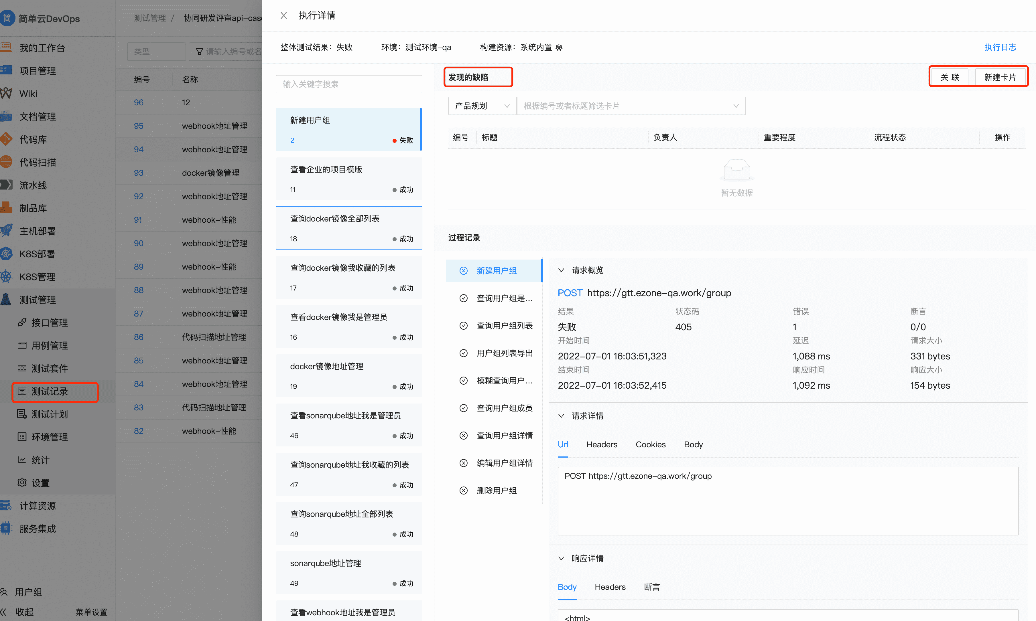Screen dimensions: 1036x621
Task: Open 环境管理 via its panel icon
Action: click(x=22, y=436)
